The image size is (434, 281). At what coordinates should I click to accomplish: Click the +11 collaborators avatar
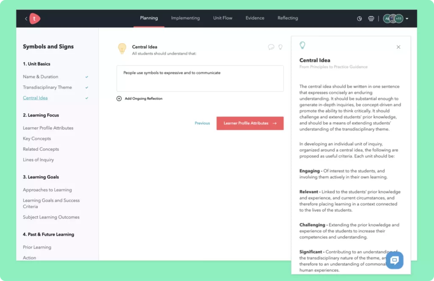tap(398, 19)
